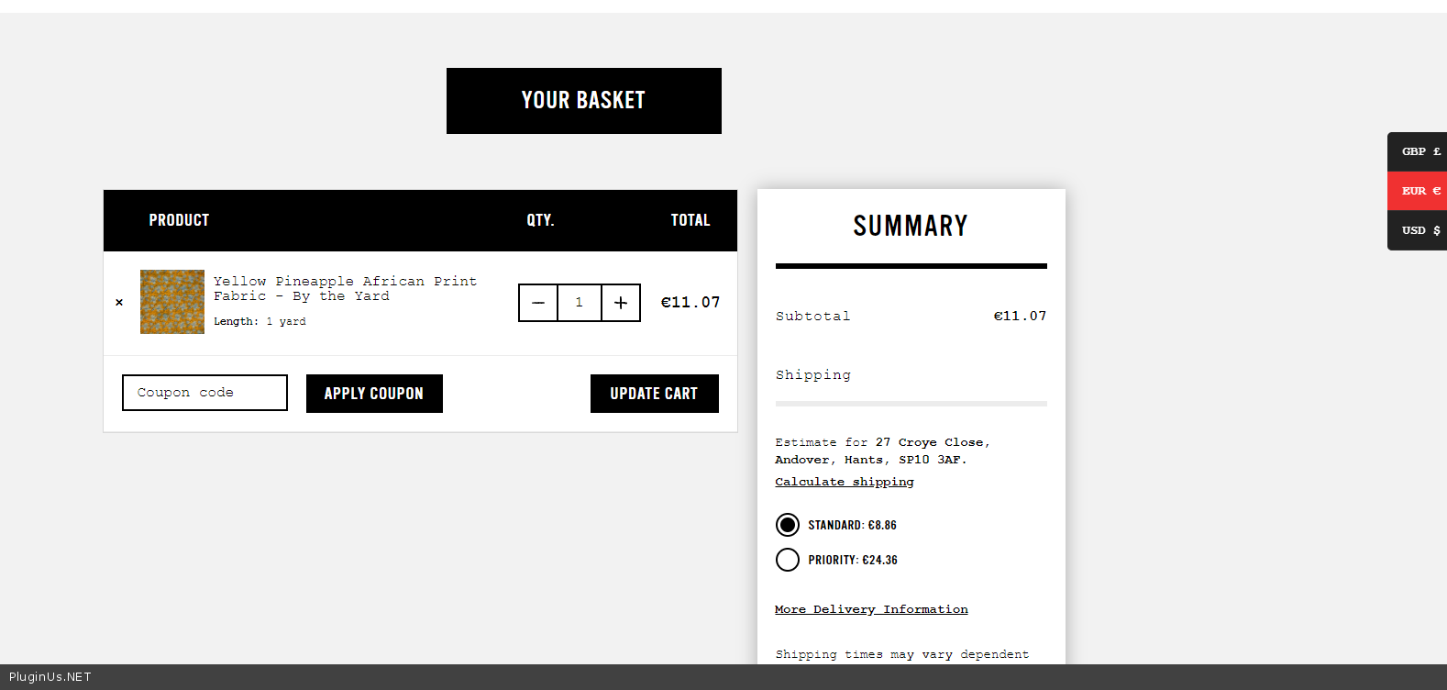Screen dimensions: 1447x690
Task: Click the PluginUs.NET footer link
Action: click(x=50, y=677)
